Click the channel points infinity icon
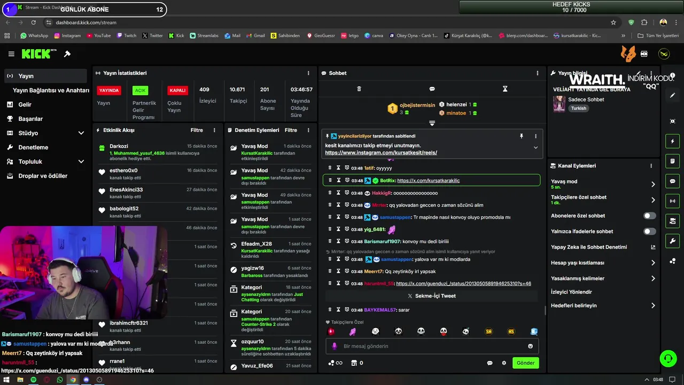 point(335,363)
